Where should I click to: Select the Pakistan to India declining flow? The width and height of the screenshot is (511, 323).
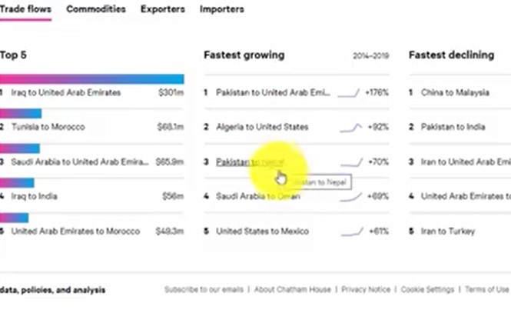453,127
